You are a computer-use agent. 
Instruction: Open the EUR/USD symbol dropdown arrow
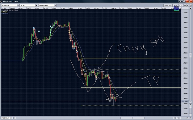18,6
